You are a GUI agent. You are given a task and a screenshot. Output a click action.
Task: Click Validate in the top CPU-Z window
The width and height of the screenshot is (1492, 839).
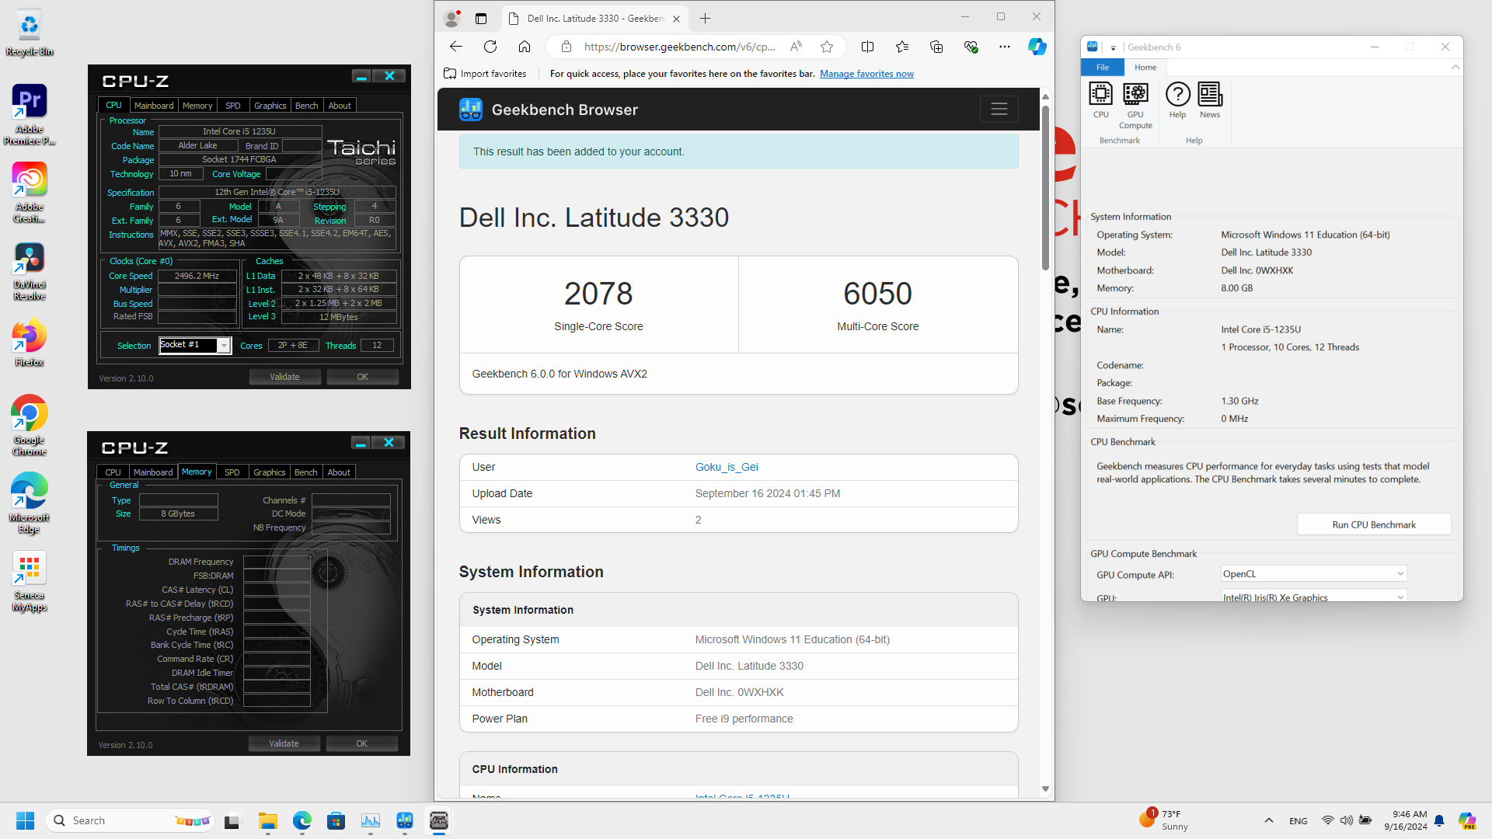tap(284, 377)
